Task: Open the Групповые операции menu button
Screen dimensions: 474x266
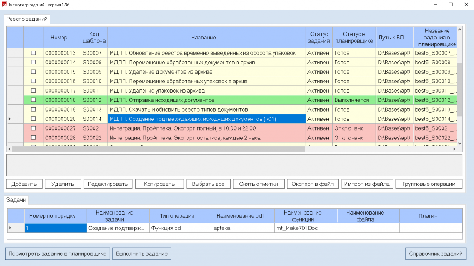Action: (429, 184)
